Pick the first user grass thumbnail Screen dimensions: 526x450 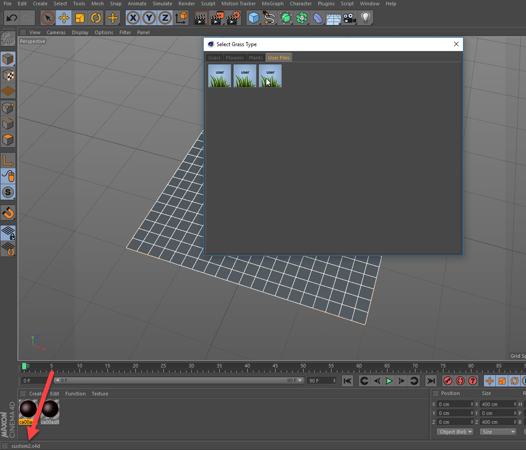point(219,76)
